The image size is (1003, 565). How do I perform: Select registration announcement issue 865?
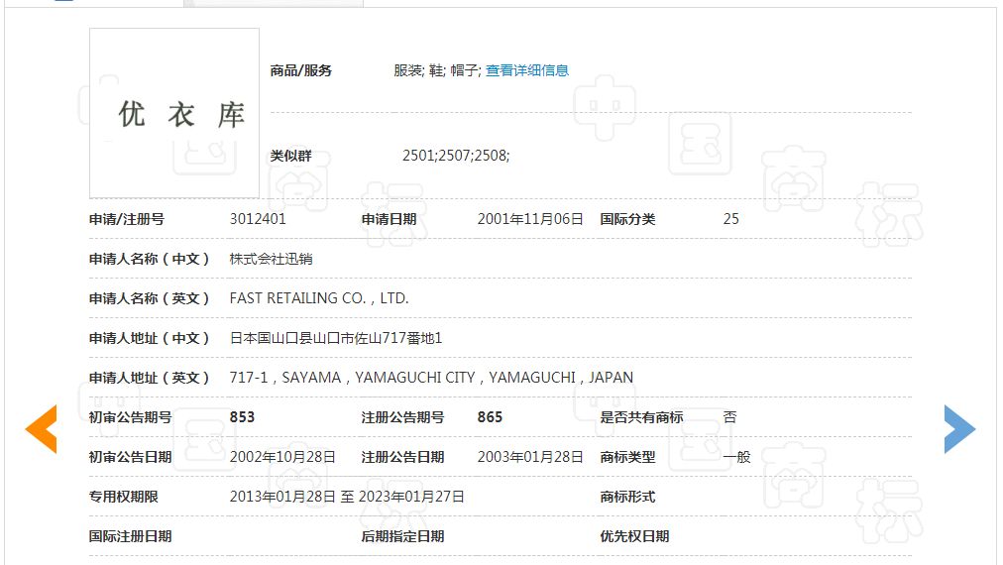tap(490, 417)
